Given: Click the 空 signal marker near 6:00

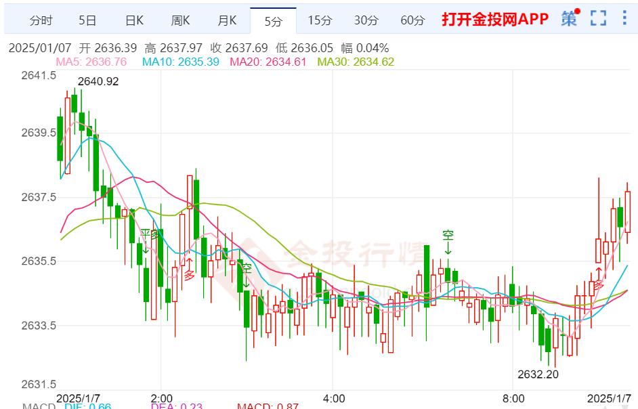Looking at the screenshot, I should 448,235.
